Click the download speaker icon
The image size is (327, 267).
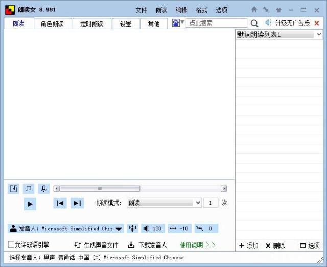click(131, 245)
